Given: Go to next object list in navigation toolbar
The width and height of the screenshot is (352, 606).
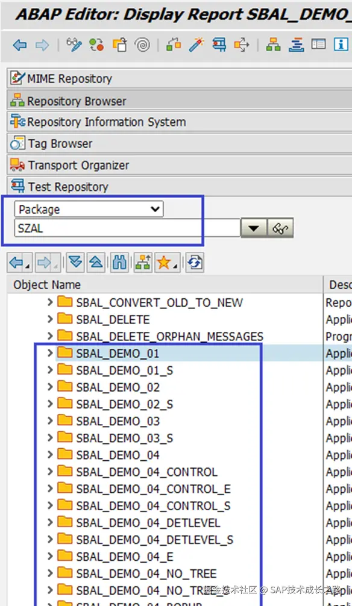Looking at the screenshot, I should [x=48, y=263].
